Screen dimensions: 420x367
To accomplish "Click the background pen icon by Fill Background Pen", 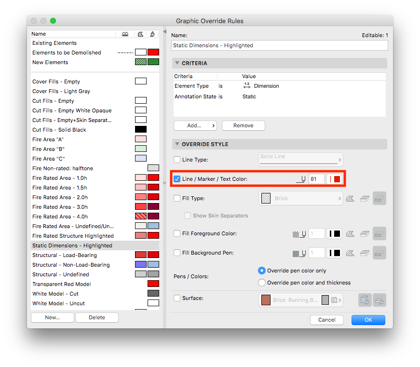I will (x=299, y=253).
